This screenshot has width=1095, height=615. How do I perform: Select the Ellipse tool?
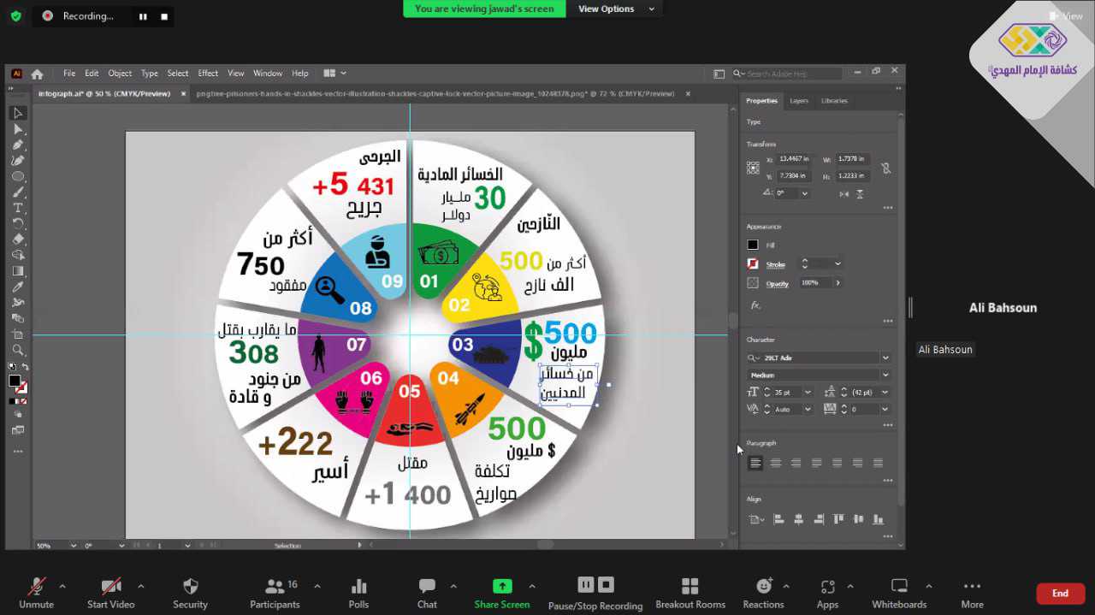click(17, 176)
